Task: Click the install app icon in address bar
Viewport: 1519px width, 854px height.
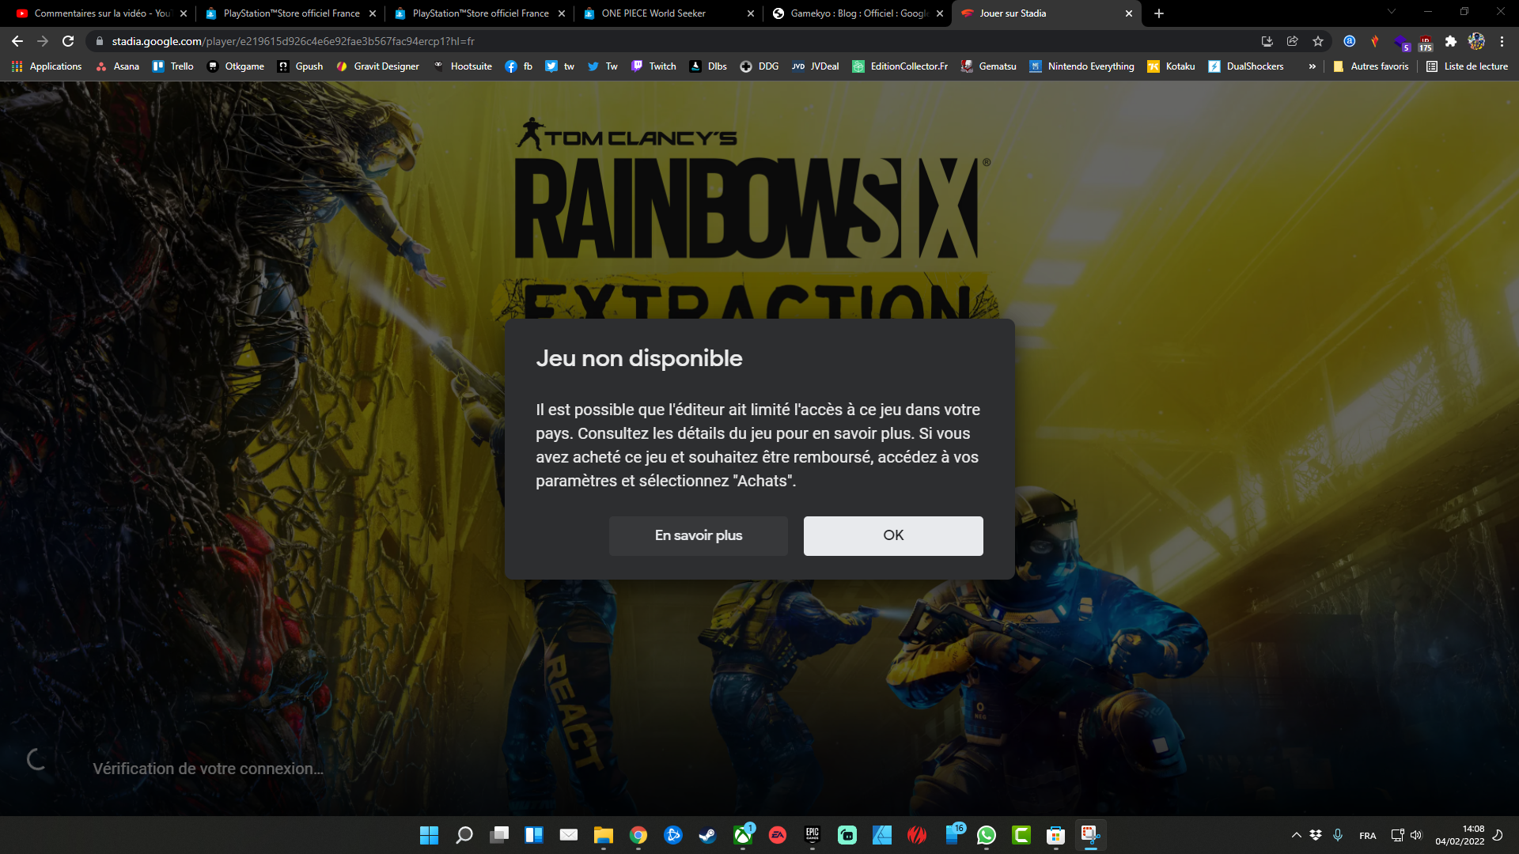Action: point(1267,41)
